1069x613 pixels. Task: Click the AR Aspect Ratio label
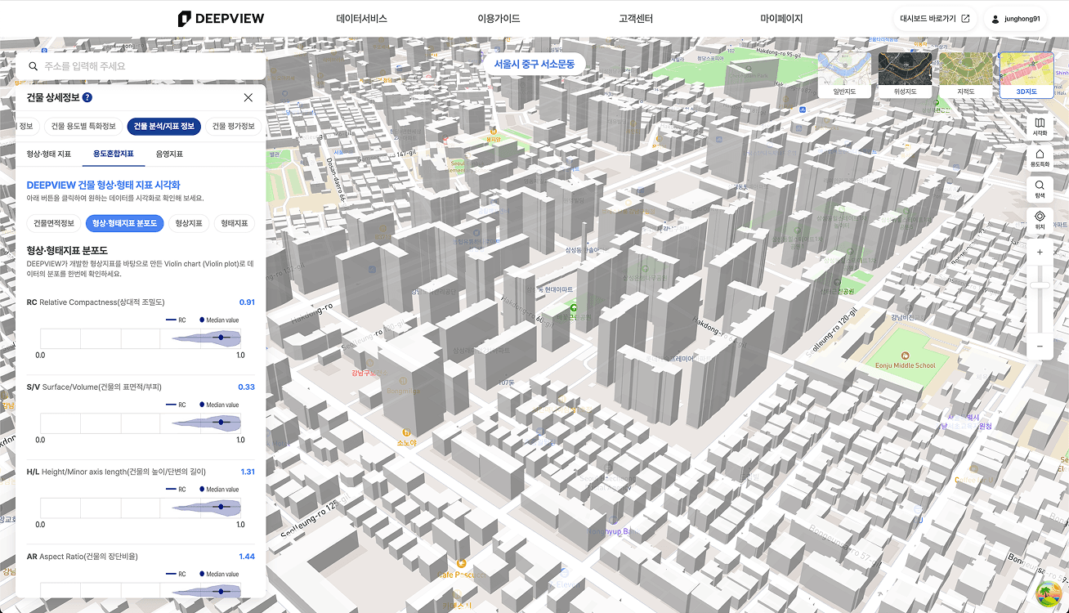(x=82, y=557)
